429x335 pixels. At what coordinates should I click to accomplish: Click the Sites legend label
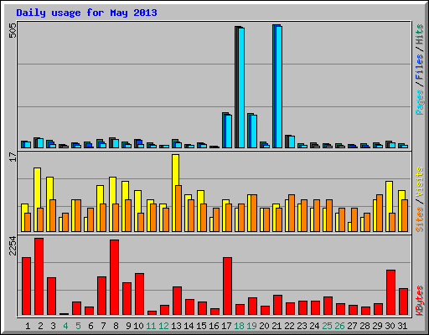(420, 219)
